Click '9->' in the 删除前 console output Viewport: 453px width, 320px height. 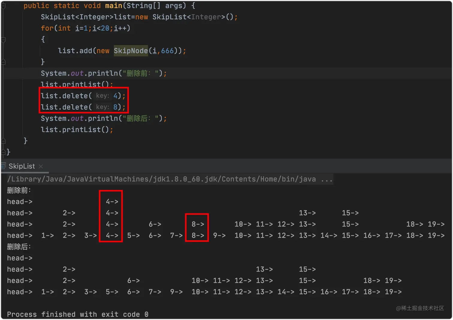tap(219, 236)
